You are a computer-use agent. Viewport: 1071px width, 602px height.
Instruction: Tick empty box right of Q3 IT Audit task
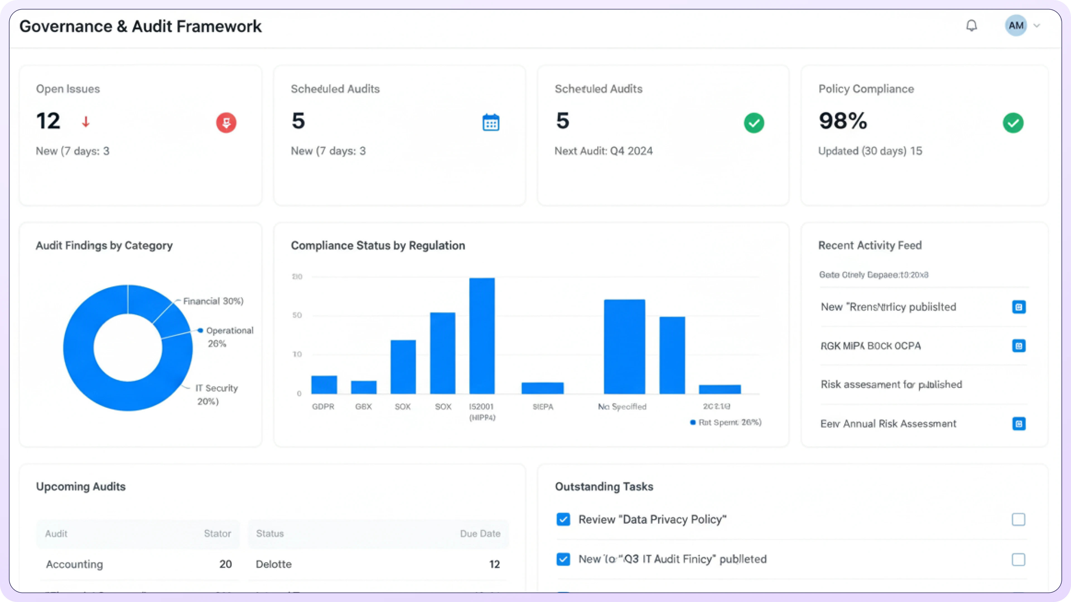1018,559
